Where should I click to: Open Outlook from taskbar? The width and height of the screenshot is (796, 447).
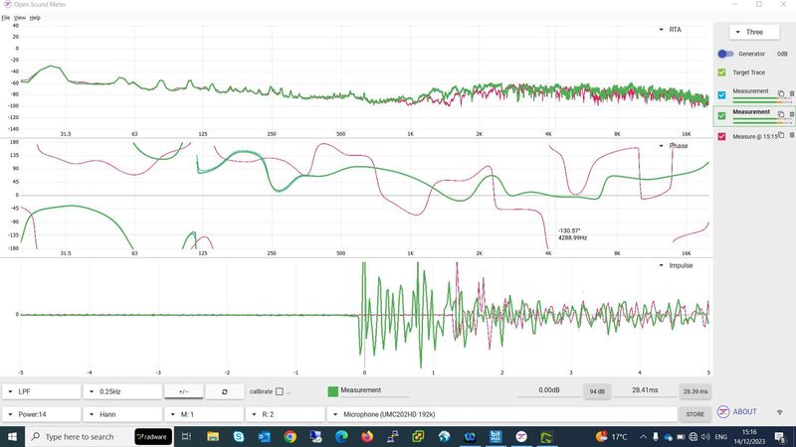point(264,436)
